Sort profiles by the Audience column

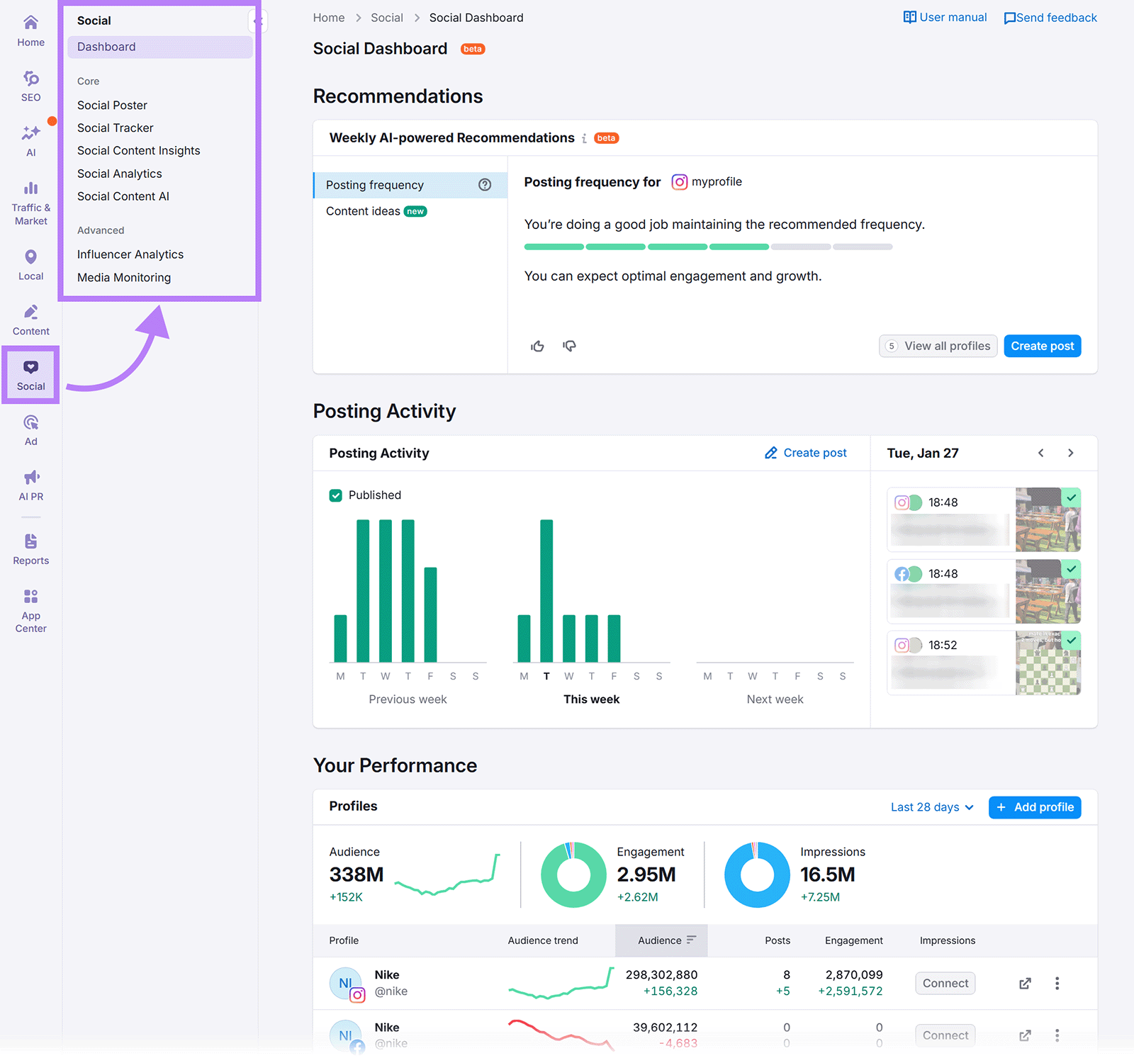click(661, 940)
